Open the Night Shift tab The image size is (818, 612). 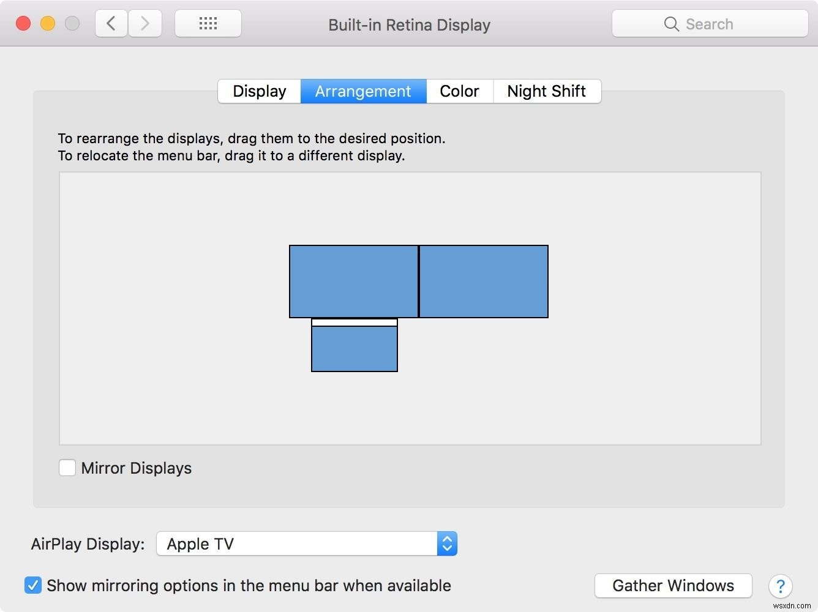click(x=546, y=91)
